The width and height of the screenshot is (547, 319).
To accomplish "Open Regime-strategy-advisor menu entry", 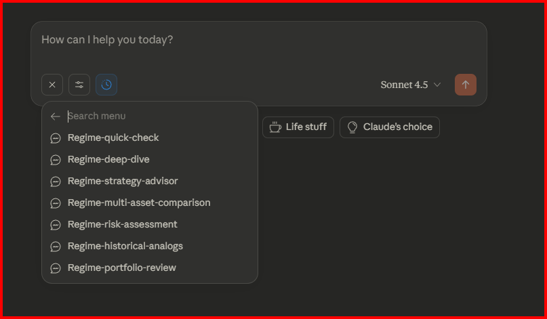I will tap(123, 181).
